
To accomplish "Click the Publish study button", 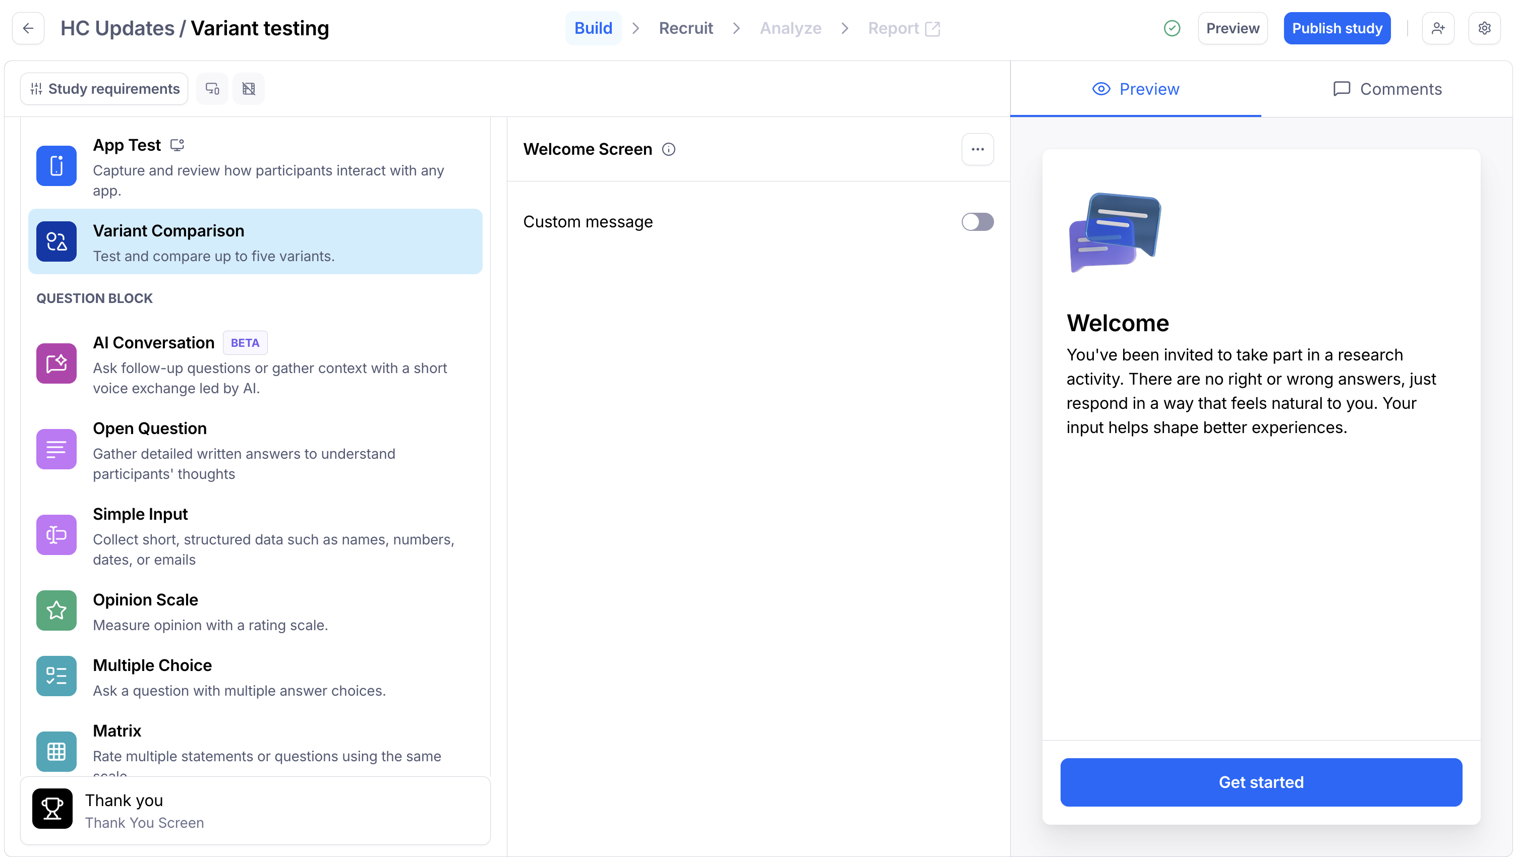I will point(1337,28).
